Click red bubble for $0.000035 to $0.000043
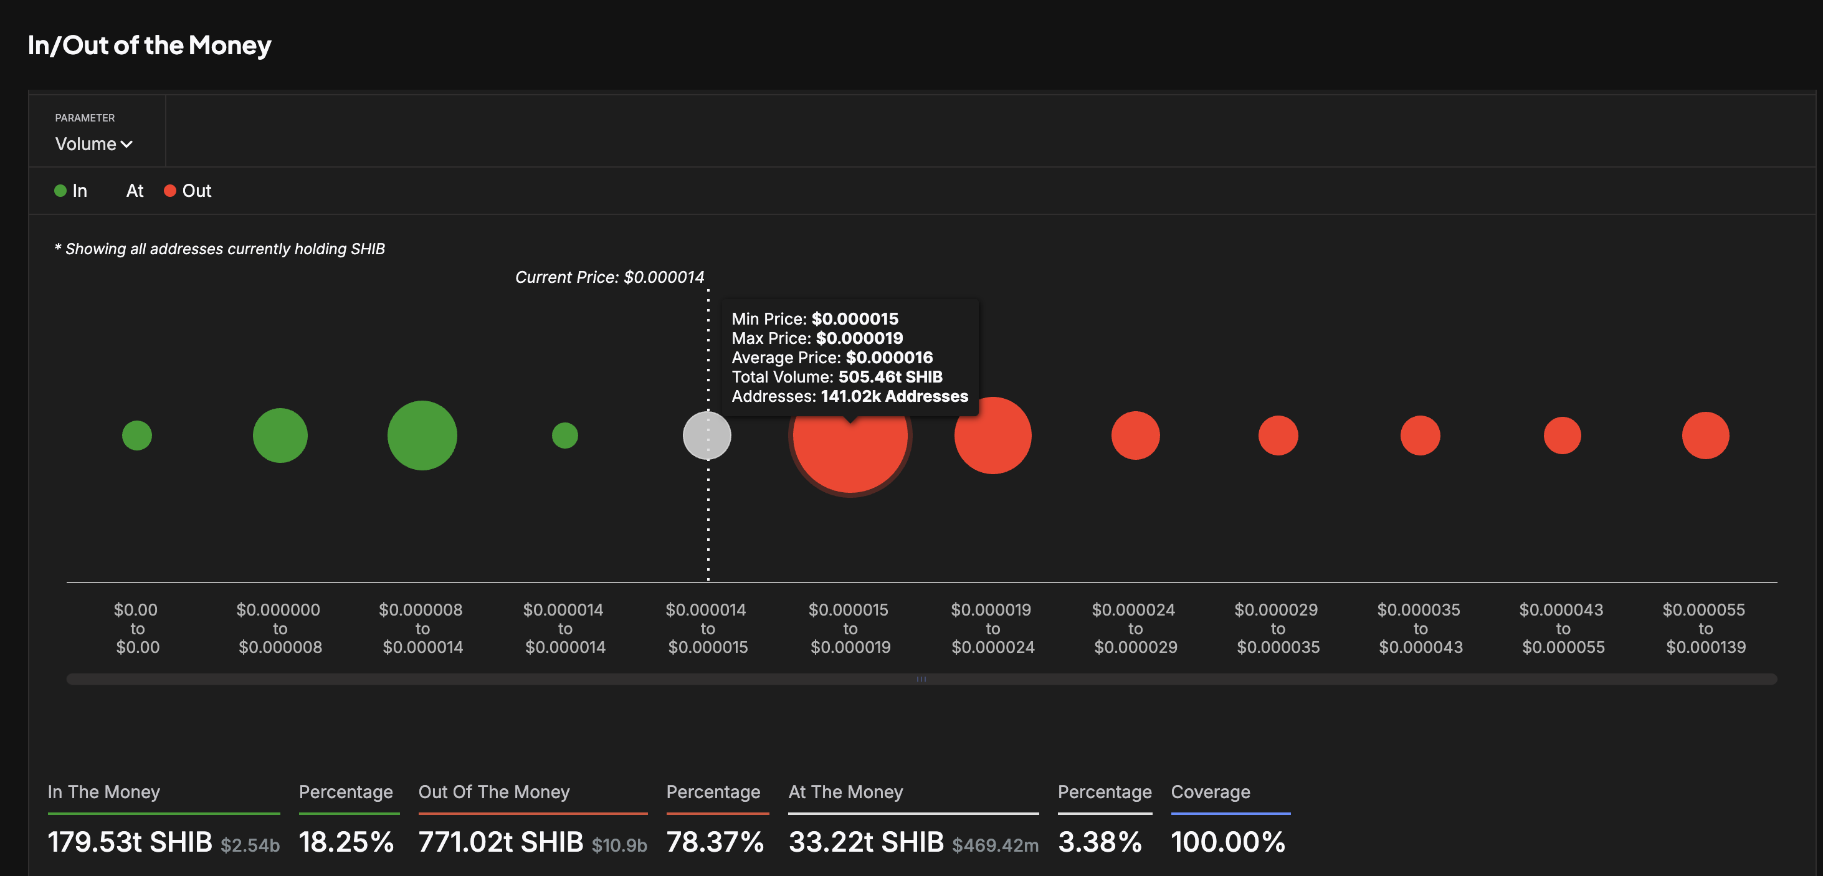This screenshot has height=876, width=1823. coord(1420,435)
